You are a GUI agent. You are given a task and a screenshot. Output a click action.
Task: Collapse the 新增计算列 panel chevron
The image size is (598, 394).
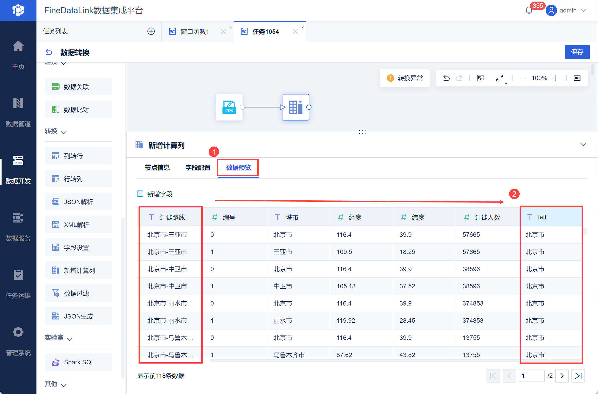pyautogui.click(x=583, y=145)
